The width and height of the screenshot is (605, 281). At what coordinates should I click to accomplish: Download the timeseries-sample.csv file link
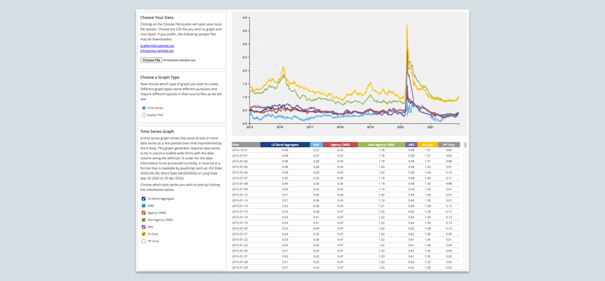[157, 50]
